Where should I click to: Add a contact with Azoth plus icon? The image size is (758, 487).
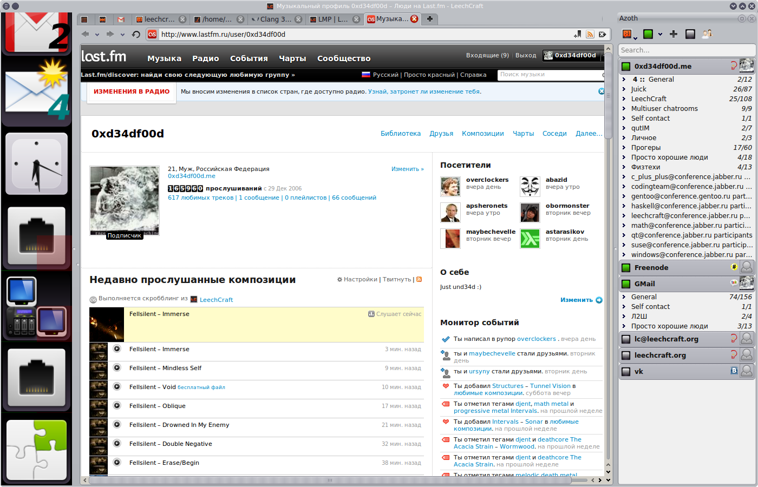pyautogui.click(x=674, y=34)
